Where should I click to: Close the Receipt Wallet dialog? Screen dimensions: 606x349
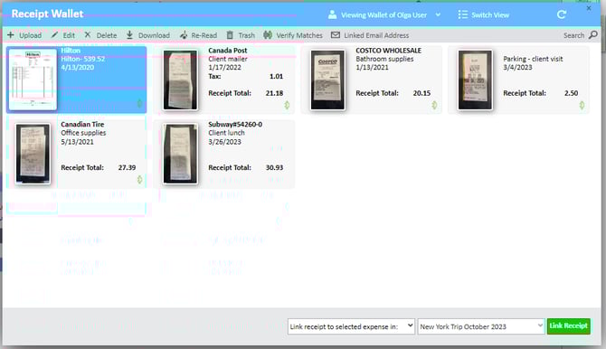coord(589,8)
